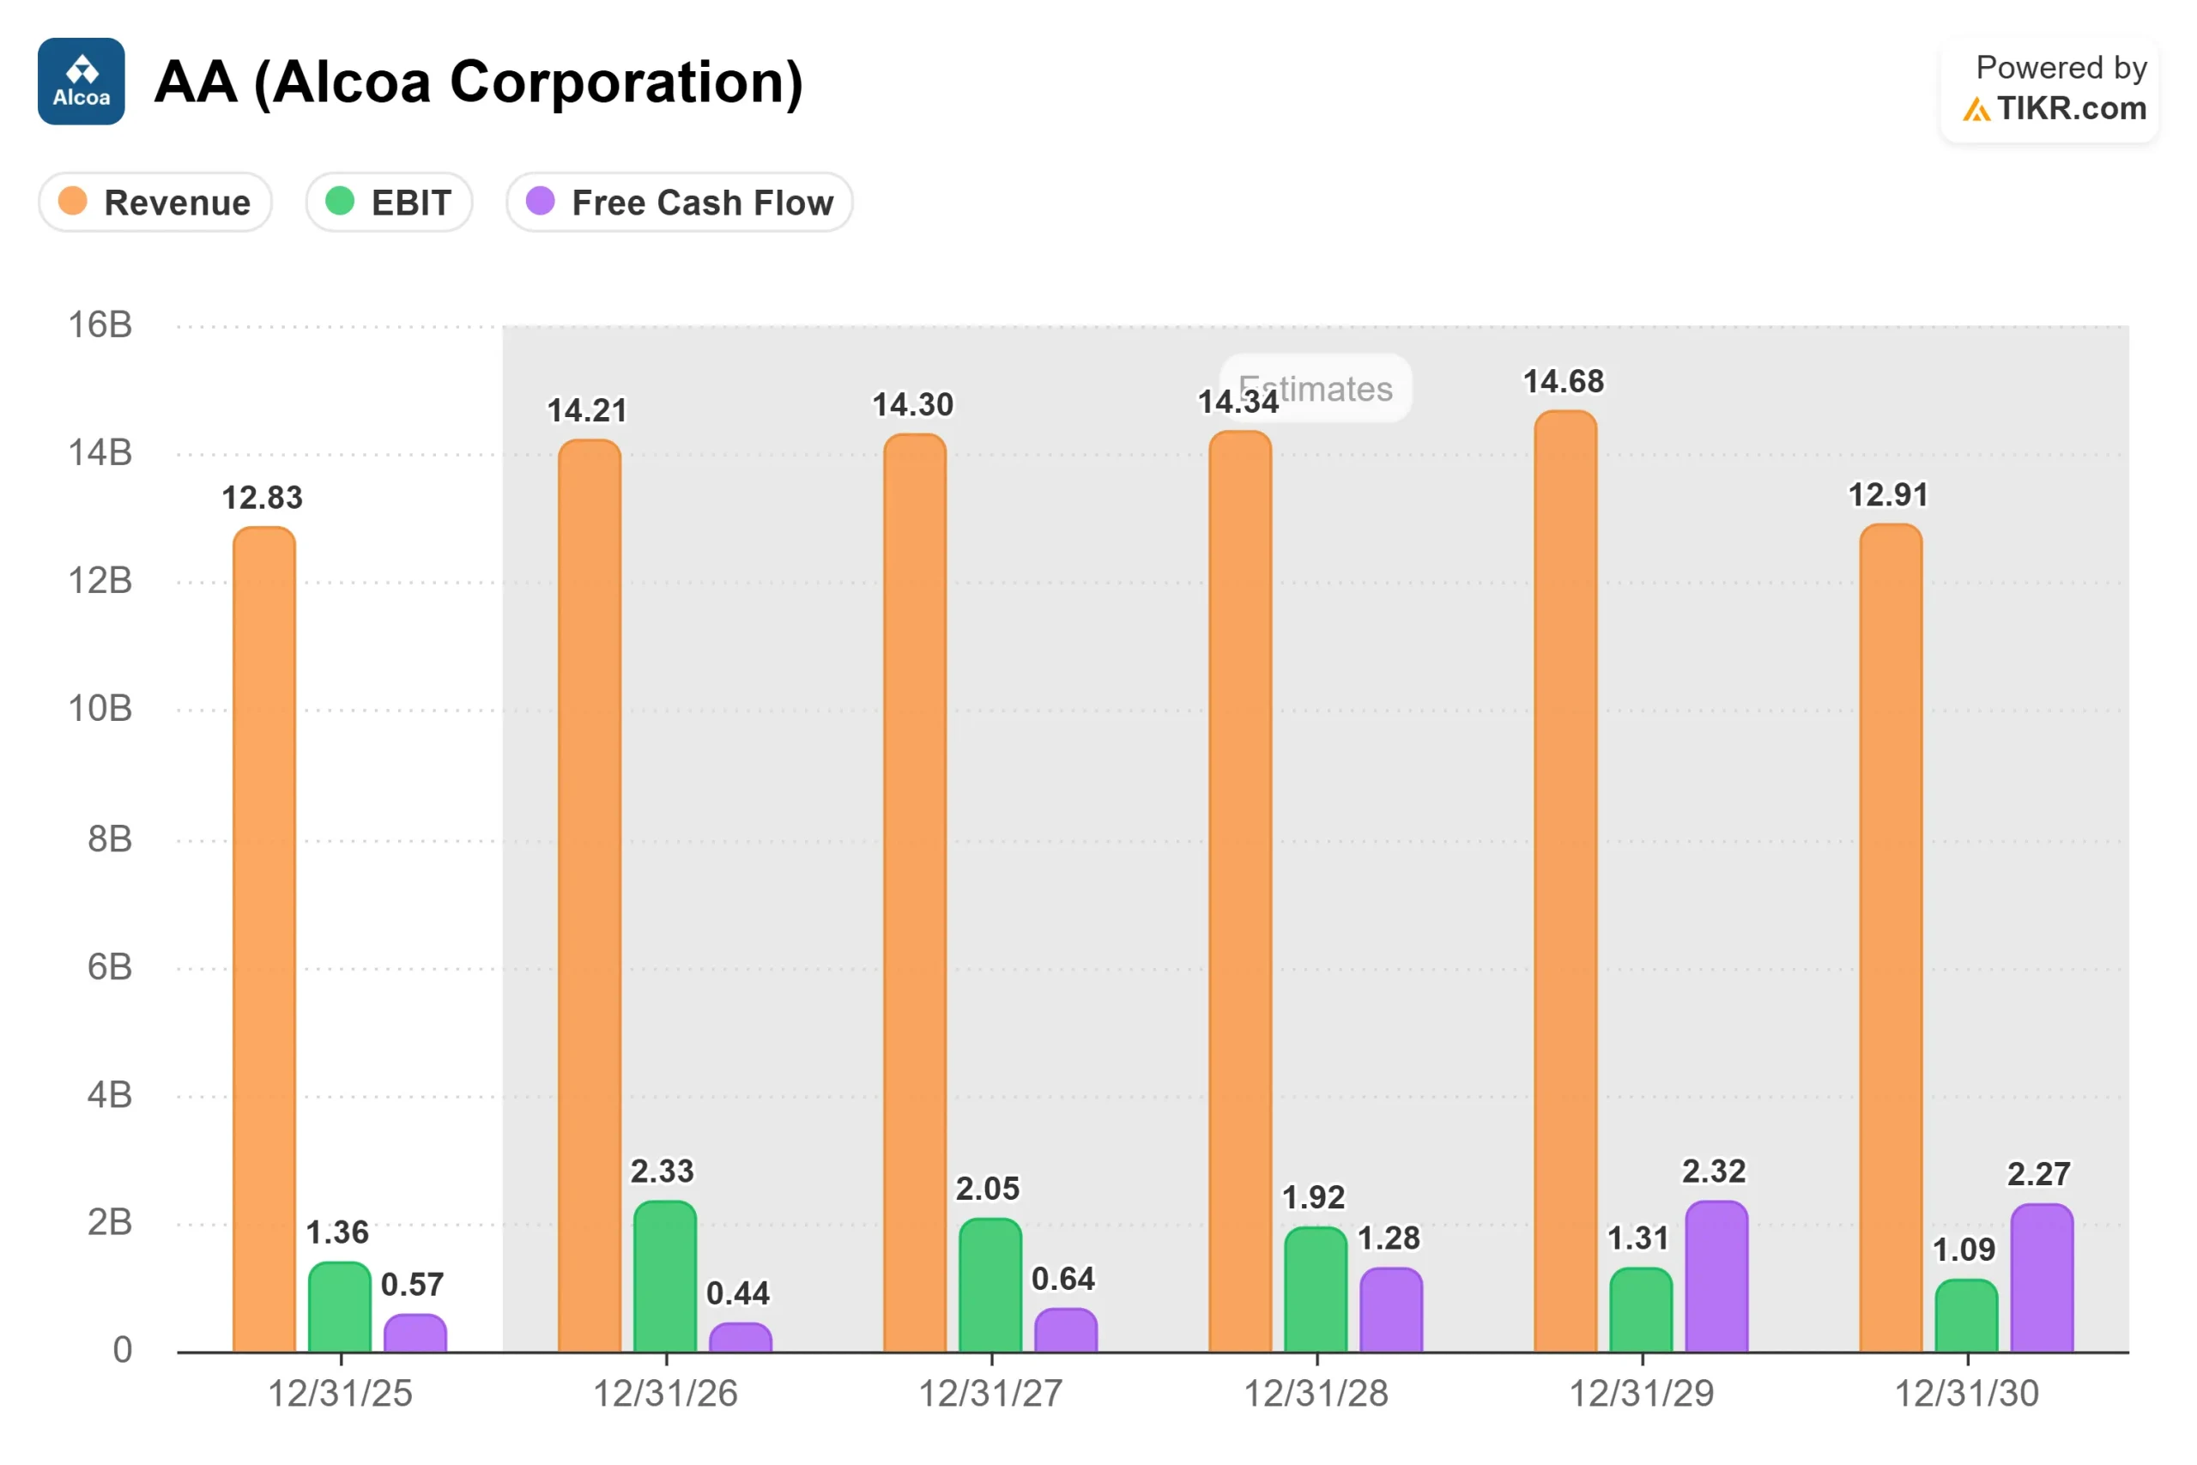Toggle the Free Cash Flow legend series
The height and width of the screenshot is (1465, 2197).
click(679, 202)
